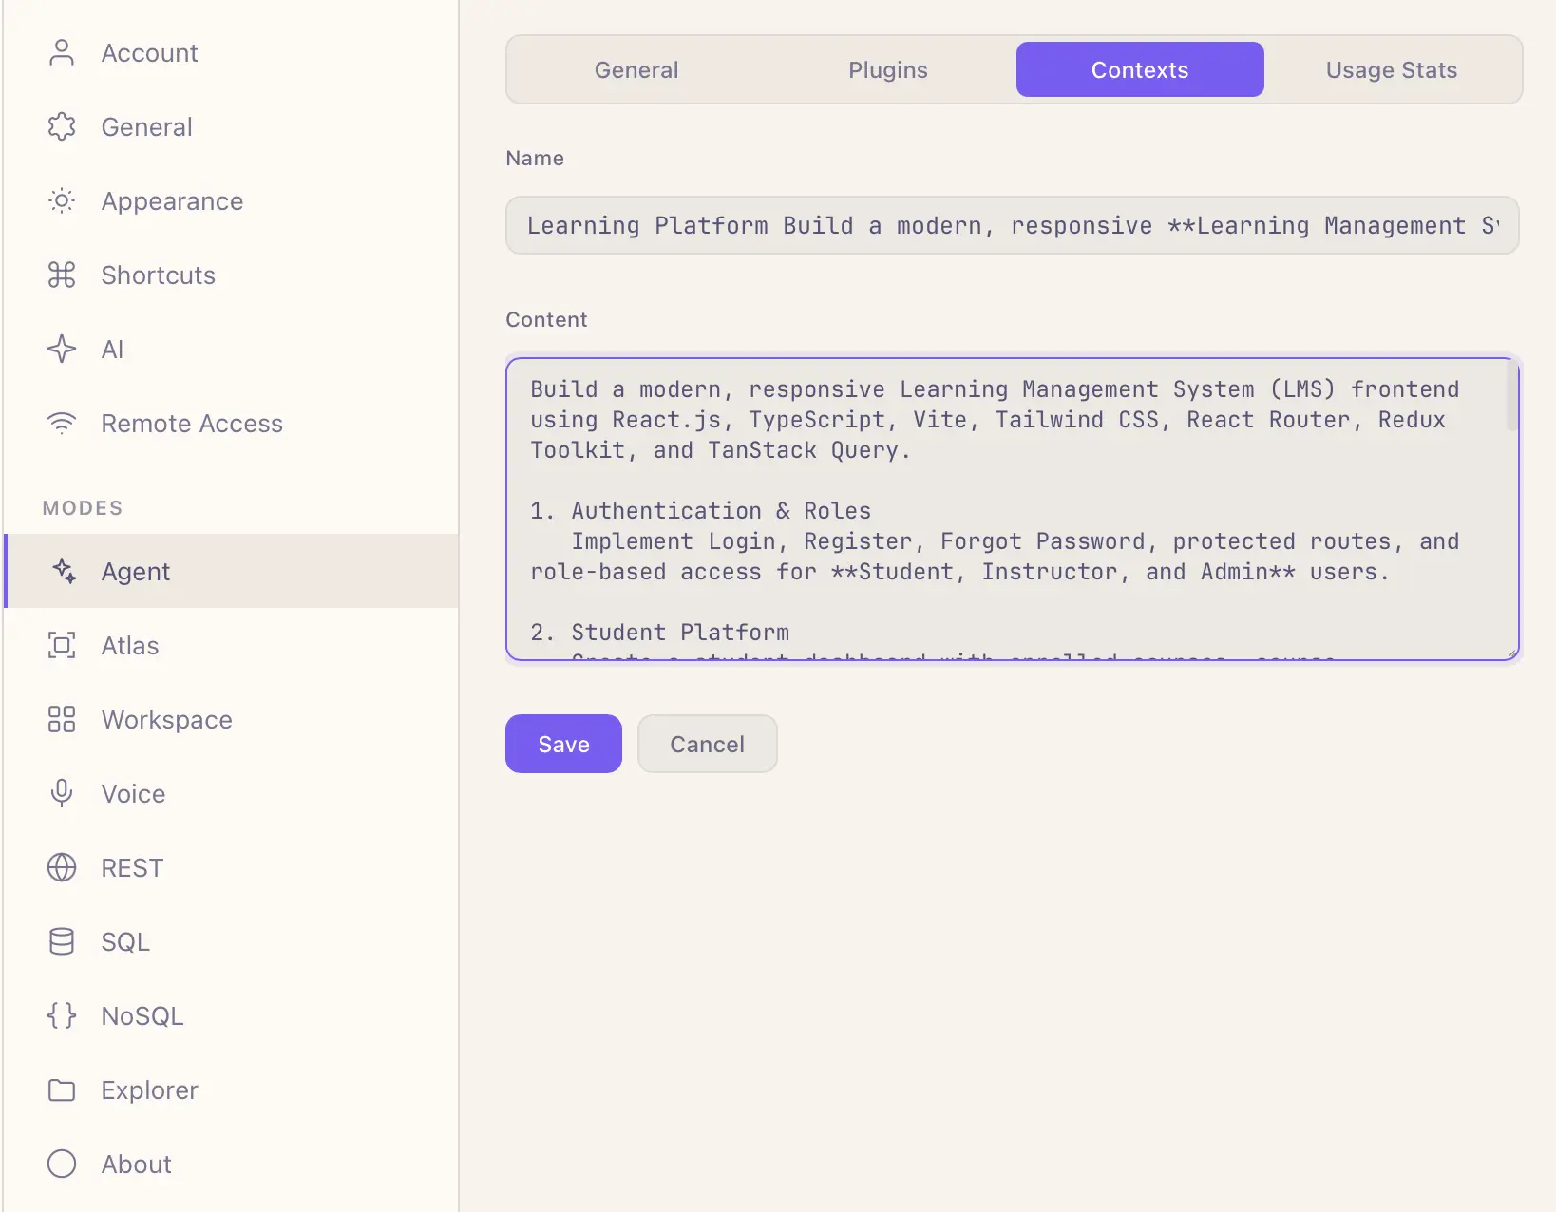Switch to the General tab

click(x=636, y=69)
